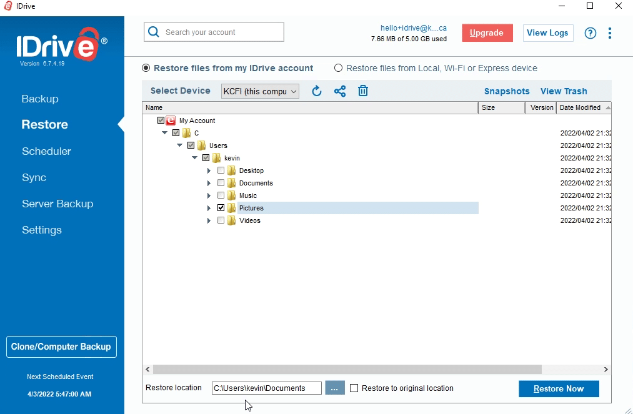
Task: Collapse the C drive tree node
Action: 164,132
